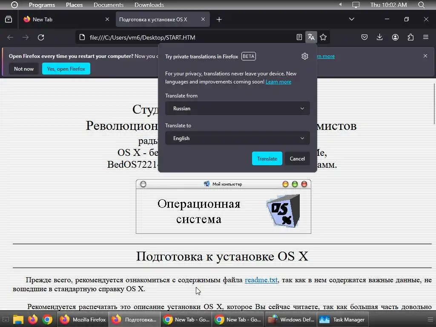Close the Подготовка к установке OS X tab

click(x=203, y=19)
